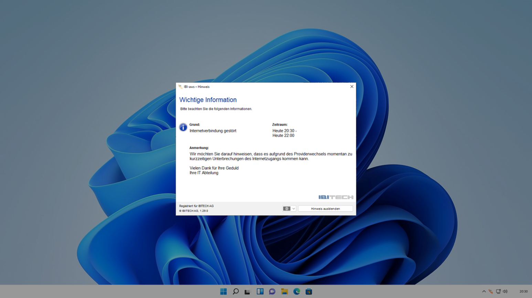Click the Zeitraum label

pos(280,125)
